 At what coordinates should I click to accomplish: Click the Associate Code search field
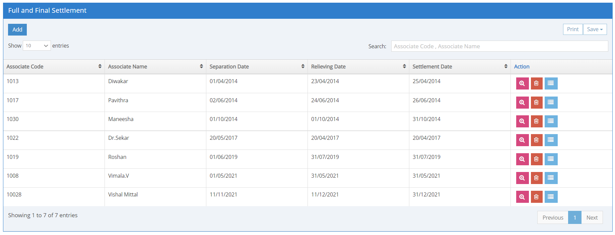499,46
